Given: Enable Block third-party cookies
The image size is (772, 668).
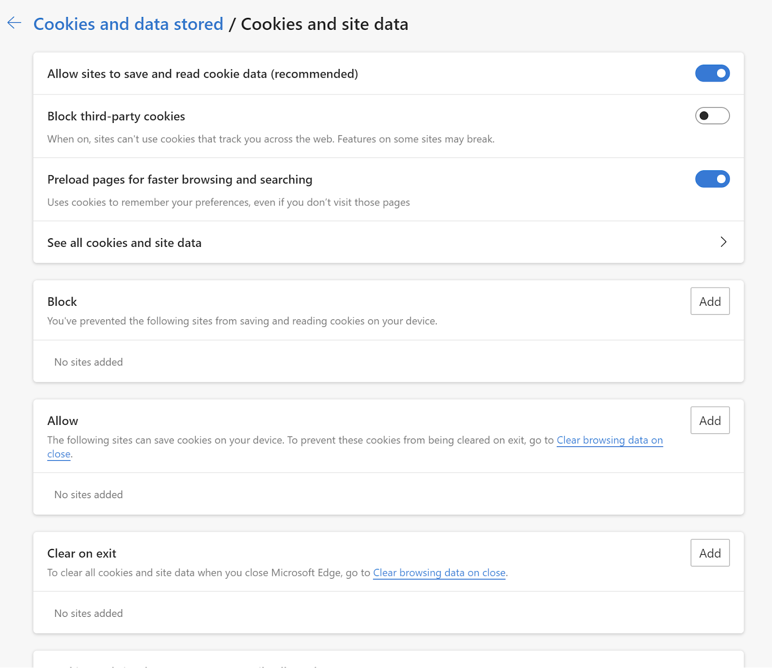Looking at the screenshot, I should coord(712,116).
